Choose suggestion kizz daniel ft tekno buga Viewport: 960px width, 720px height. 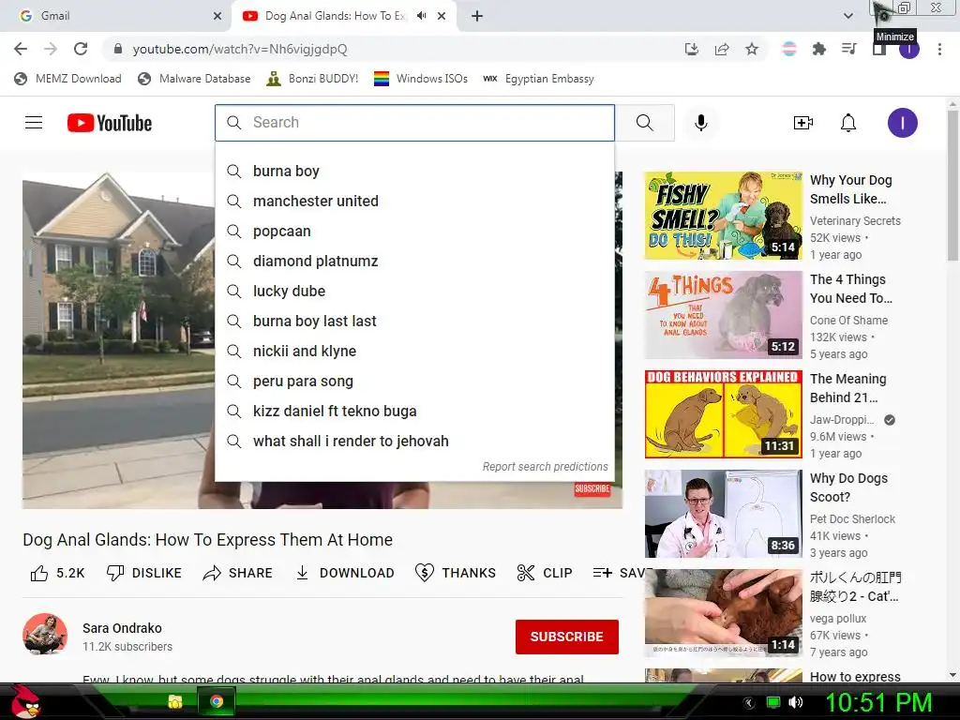pos(414,411)
